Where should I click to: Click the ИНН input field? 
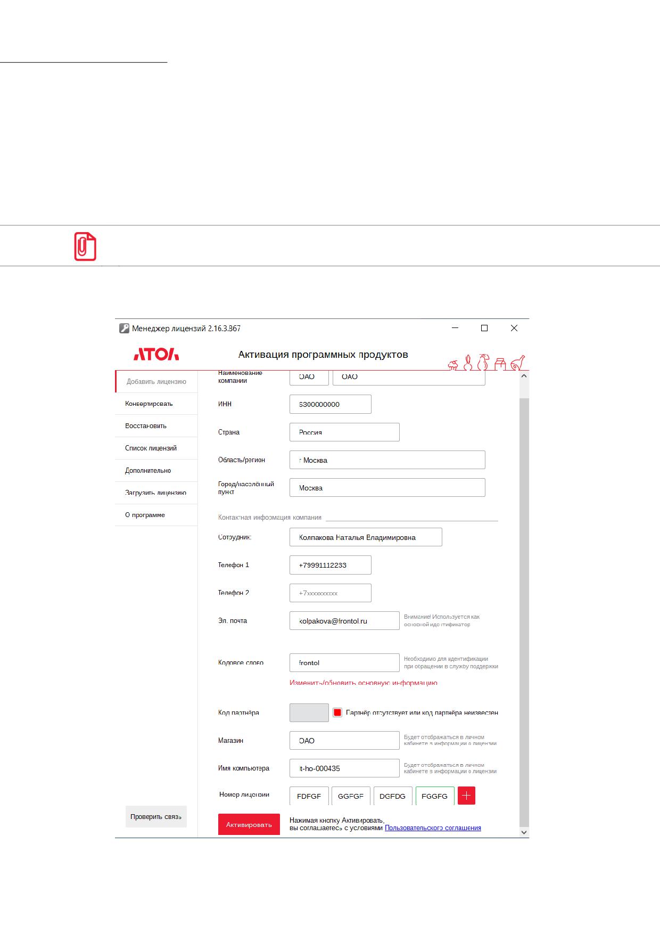[331, 404]
